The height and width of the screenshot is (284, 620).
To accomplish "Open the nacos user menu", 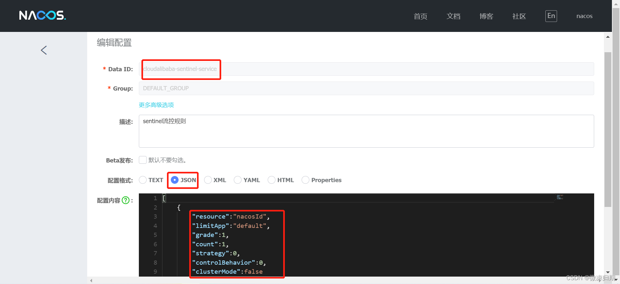I will tap(584, 16).
